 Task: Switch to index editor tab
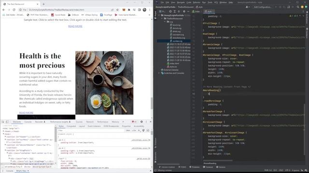tap(196, 12)
